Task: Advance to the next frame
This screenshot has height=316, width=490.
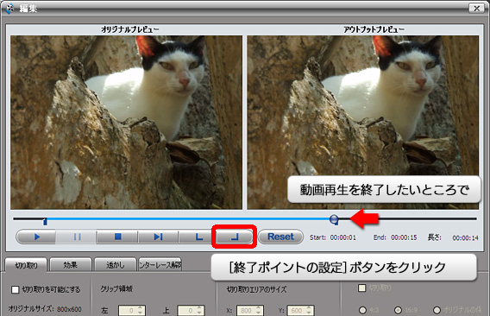Action: 158,237
